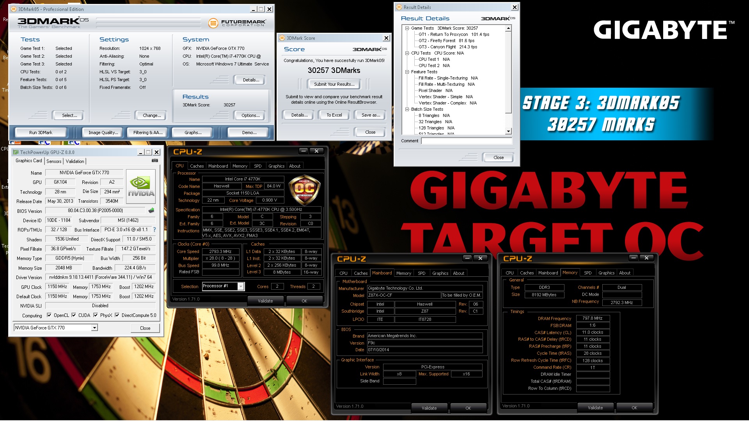This screenshot has height=421, width=749.
Task: Click the Close button in GPU-Z
Action: click(x=145, y=328)
